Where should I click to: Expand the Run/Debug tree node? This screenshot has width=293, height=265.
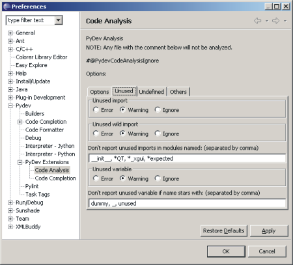pyautogui.click(x=10, y=202)
